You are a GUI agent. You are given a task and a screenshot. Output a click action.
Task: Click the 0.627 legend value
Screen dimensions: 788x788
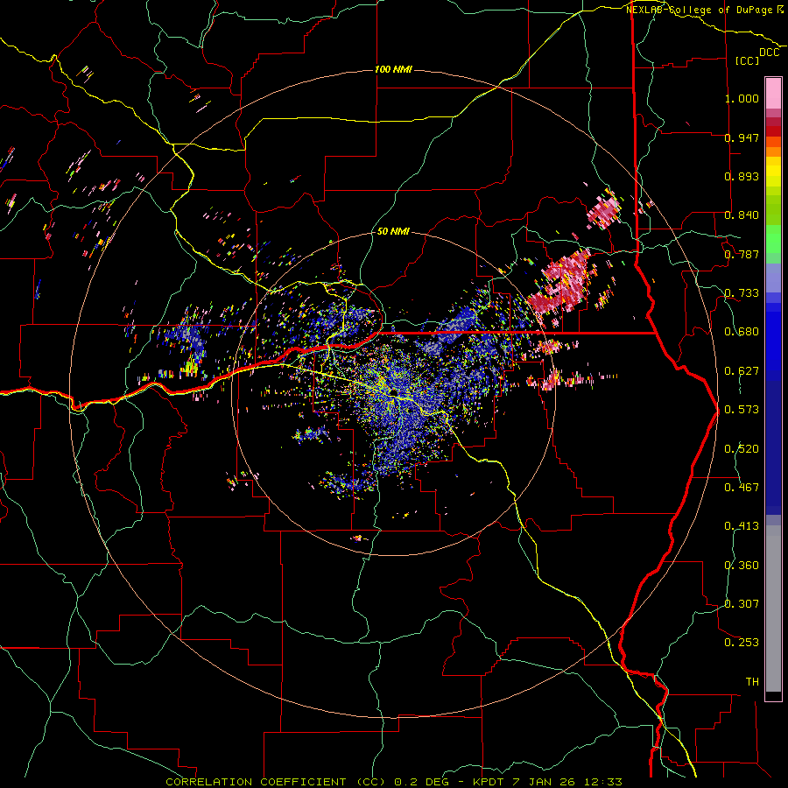click(742, 371)
